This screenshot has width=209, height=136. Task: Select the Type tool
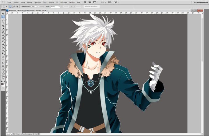tap(3, 60)
